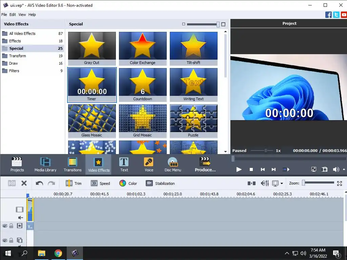Toggle visibility of video effects track
The width and height of the screenshot is (347, 260).
(5, 226)
